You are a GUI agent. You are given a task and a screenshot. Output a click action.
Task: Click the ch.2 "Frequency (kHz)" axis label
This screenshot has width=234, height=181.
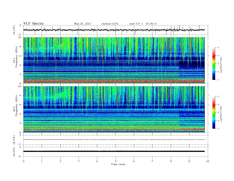[17, 105]
